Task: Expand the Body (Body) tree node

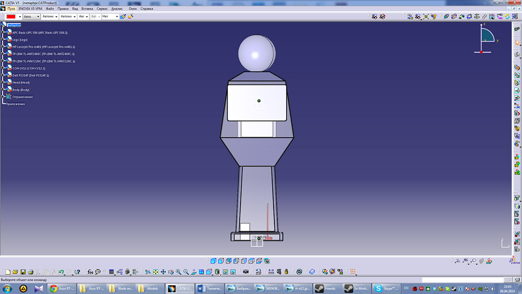Action: point(3,90)
